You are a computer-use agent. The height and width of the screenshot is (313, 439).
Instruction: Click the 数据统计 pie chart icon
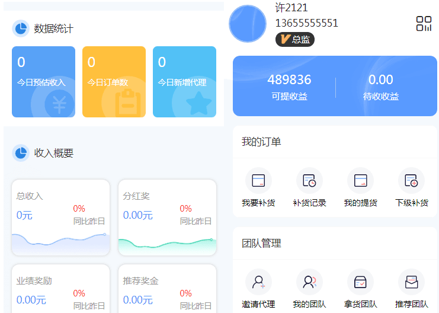(21, 28)
